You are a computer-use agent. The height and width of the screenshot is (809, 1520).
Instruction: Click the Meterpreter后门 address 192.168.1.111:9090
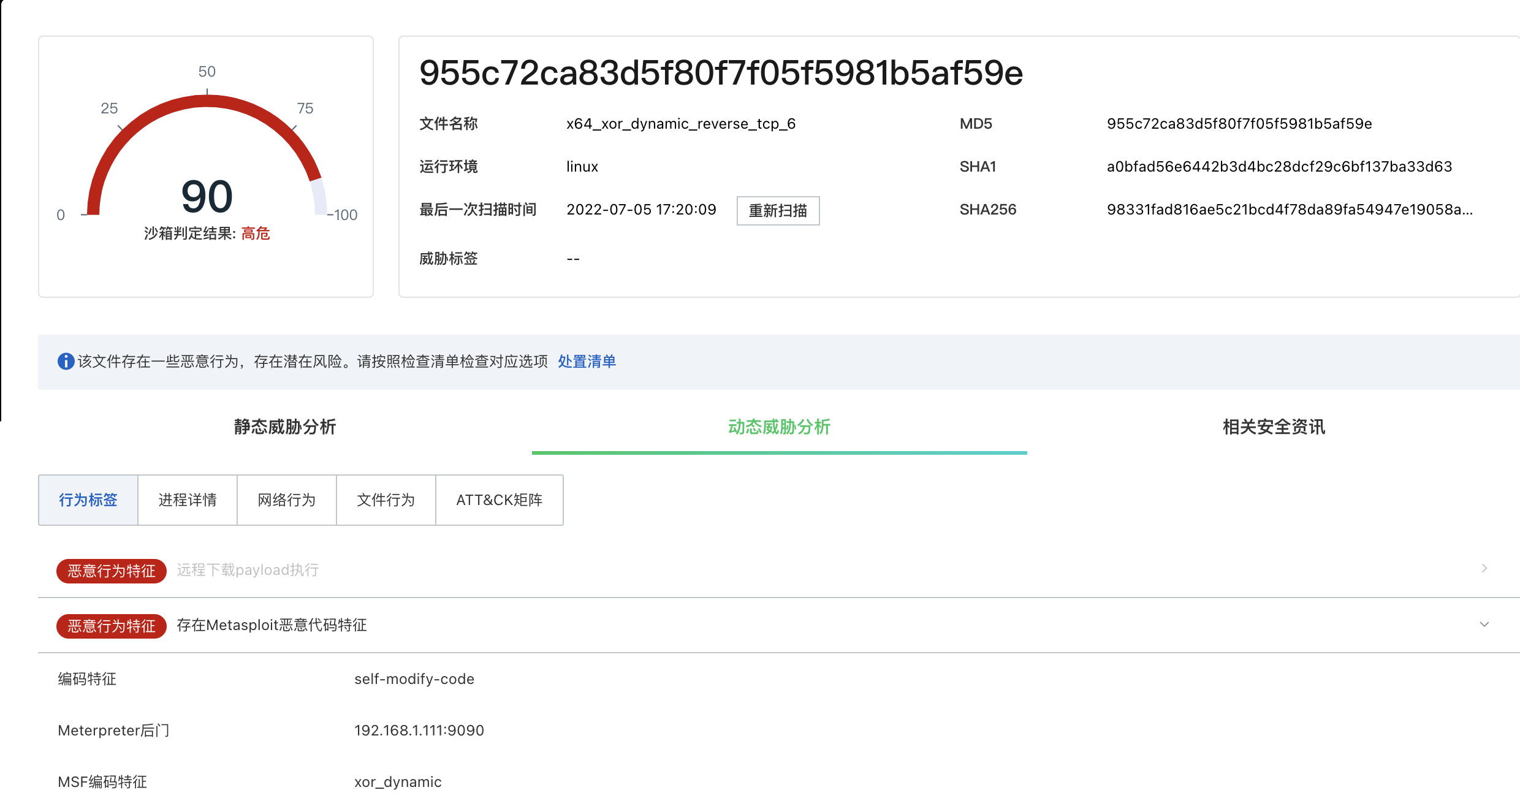click(419, 731)
